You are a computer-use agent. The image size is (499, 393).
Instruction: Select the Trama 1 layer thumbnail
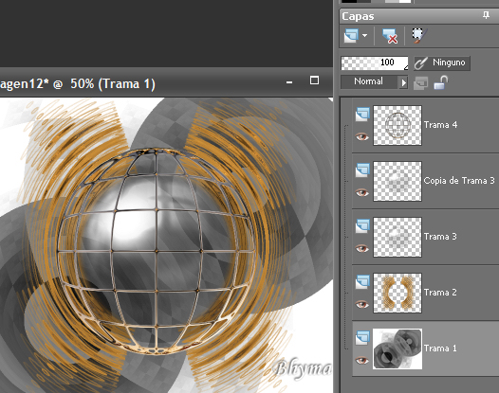pyautogui.click(x=397, y=348)
